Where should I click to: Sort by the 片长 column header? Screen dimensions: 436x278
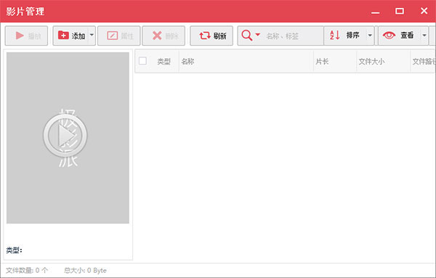tap(335, 62)
